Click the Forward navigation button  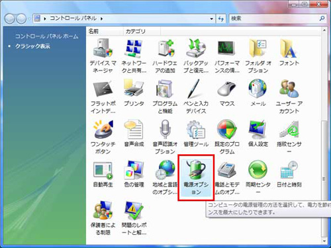pos(21,19)
